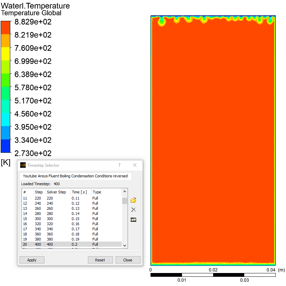Select timestep row 13 with step 260
Image resolution: width=286 pixels, height=286 pixels.
pos(72,208)
